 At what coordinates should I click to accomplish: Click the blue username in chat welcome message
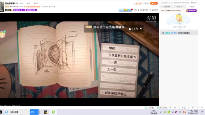174,33
